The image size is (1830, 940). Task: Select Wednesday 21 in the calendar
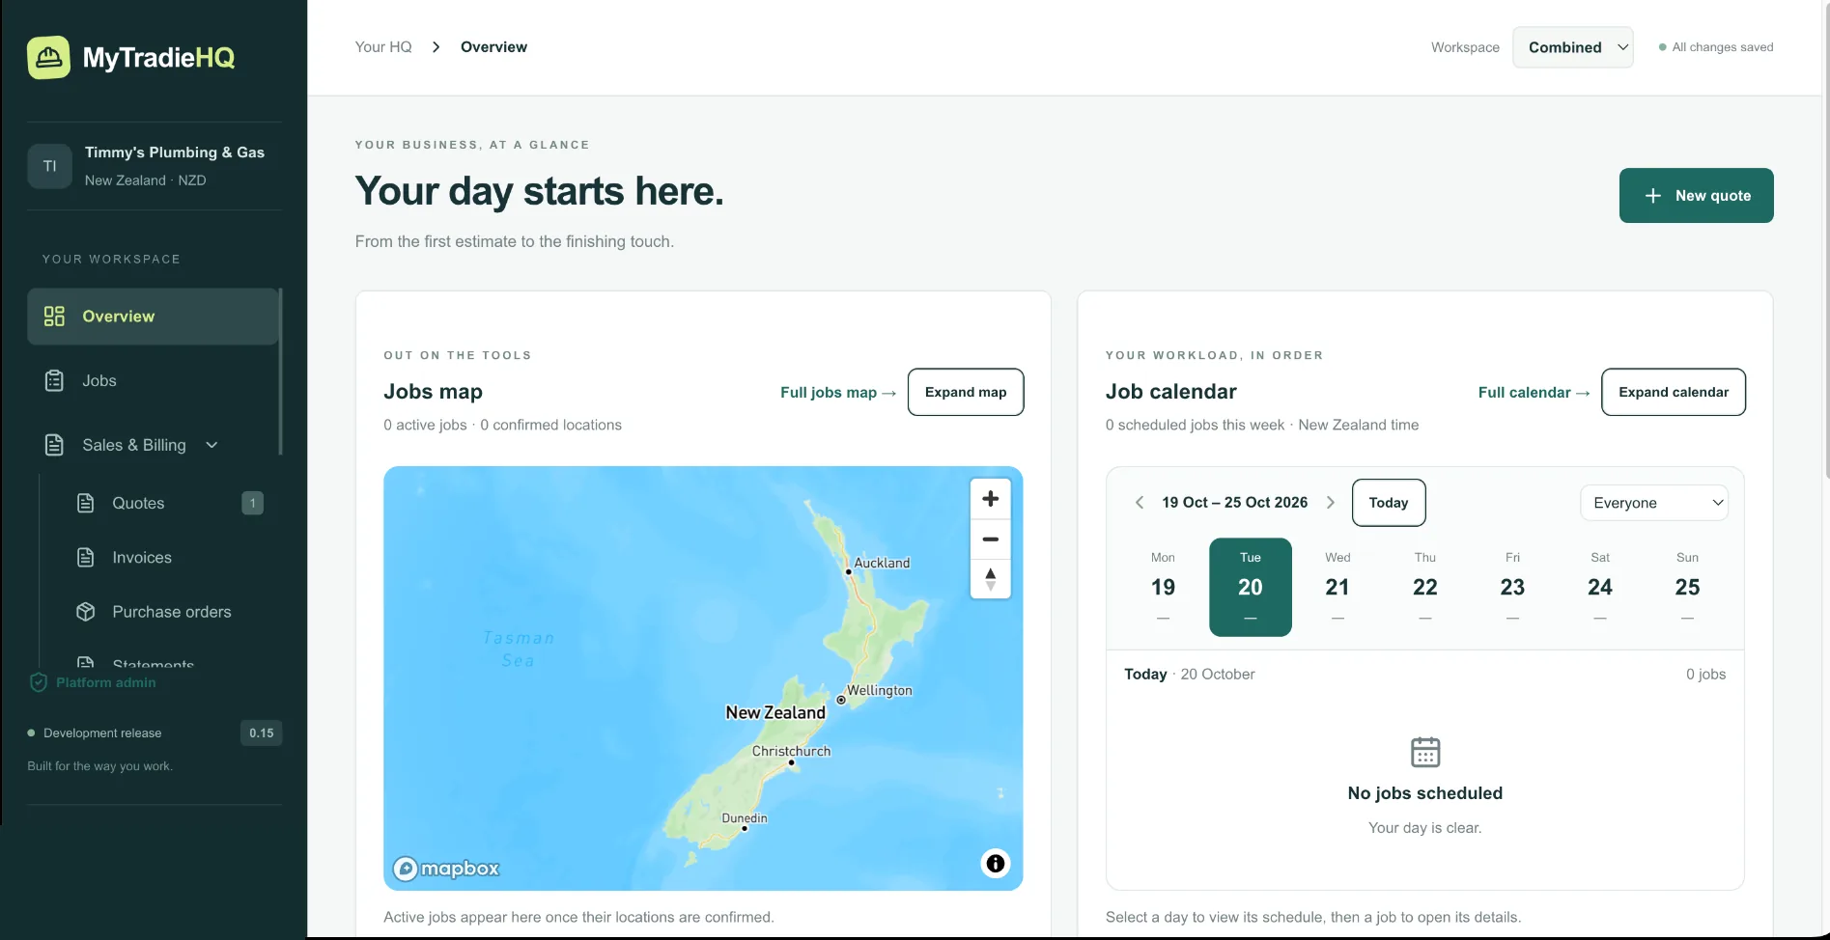click(1337, 587)
